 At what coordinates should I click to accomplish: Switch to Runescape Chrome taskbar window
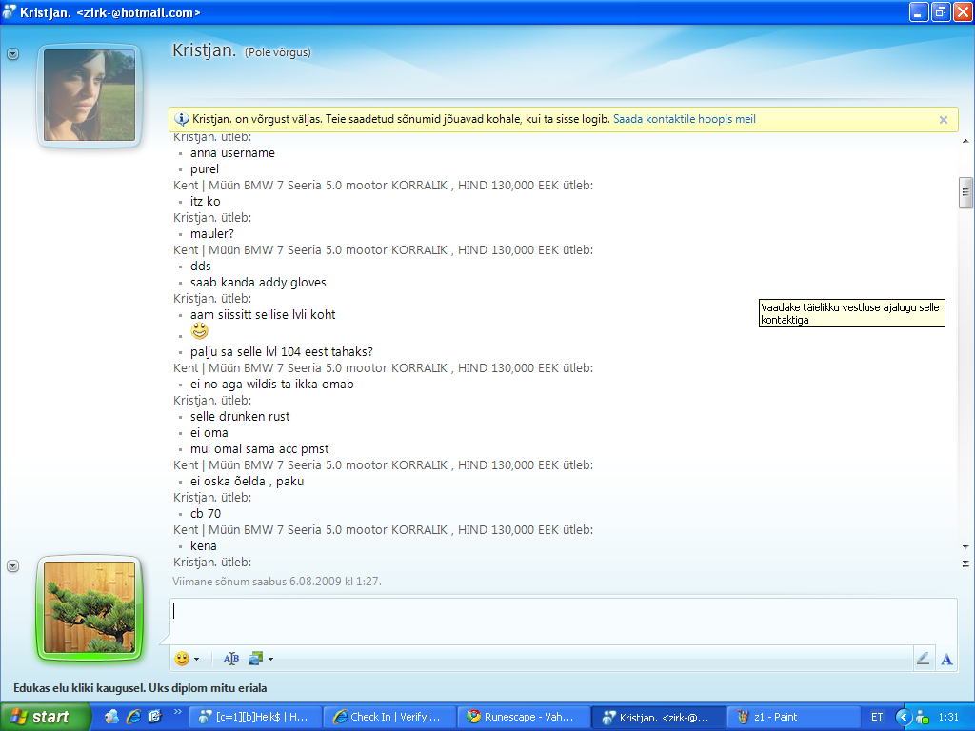522,717
